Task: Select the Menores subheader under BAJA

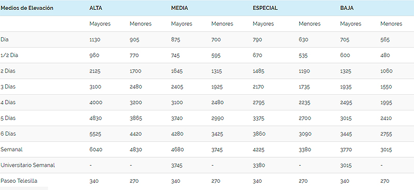Action: coord(391,24)
